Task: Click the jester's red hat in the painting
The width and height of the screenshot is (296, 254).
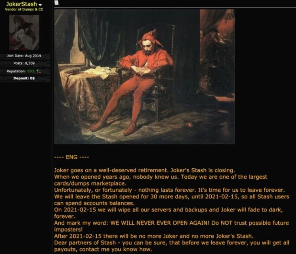Action: pos(150,38)
